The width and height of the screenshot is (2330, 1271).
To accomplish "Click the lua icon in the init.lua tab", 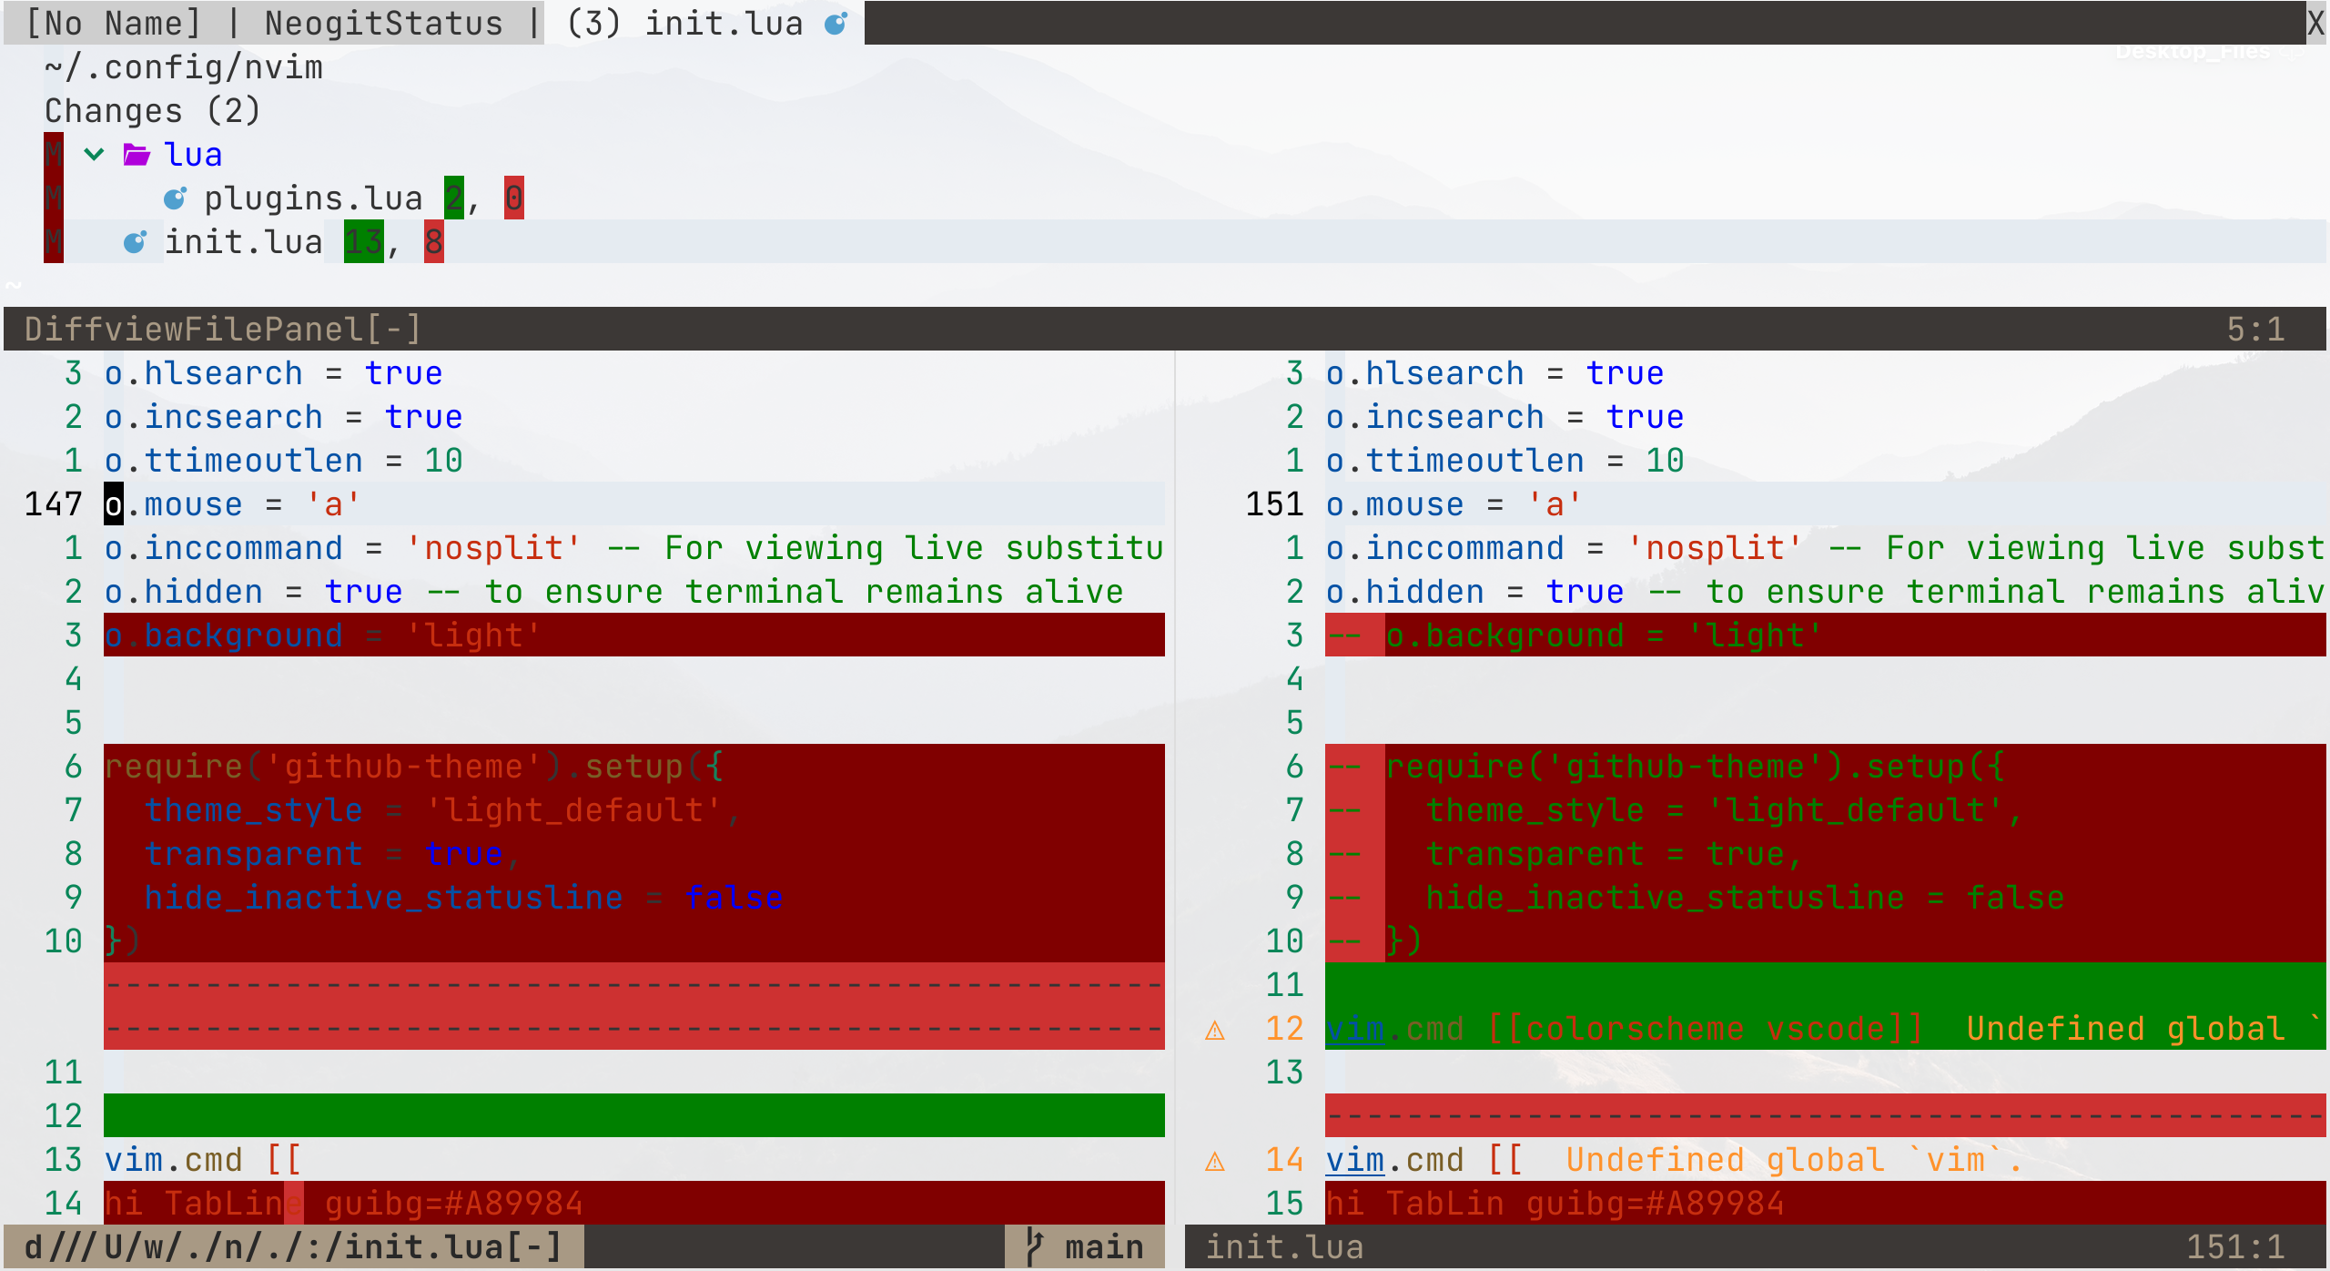I will tap(834, 23).
